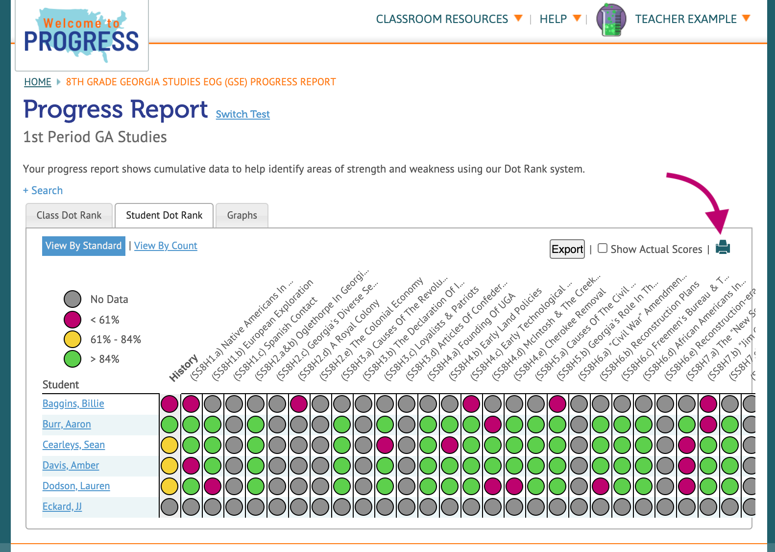The height and width of the screenshot is (552, 775).
Task: Open the Welcome to Progress logo
Action: point(82,35)
